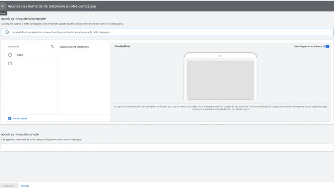Click the Appliquer button

pyautogui.click(x=8, y=186)
